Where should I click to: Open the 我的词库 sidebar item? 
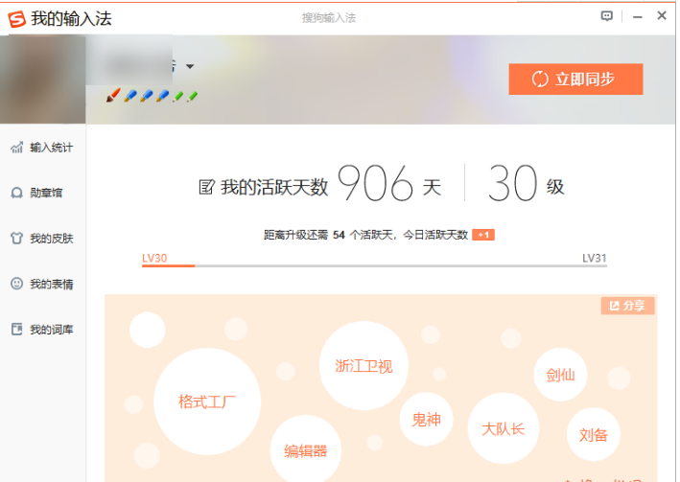click(42, 330)
